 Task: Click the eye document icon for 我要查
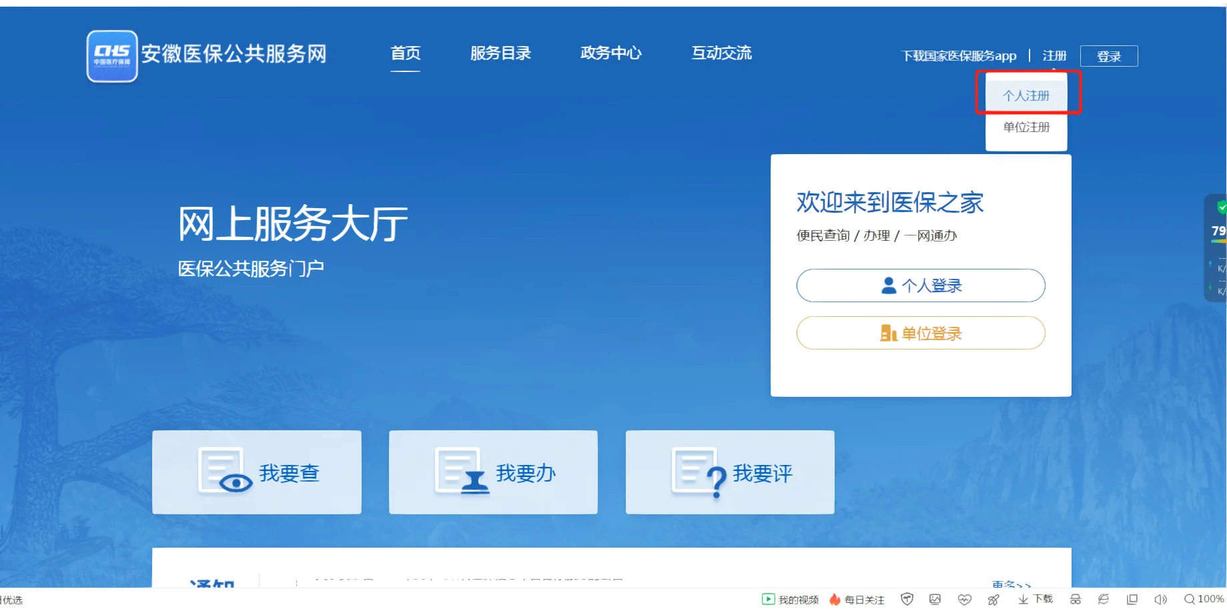[x=225, y=471]
